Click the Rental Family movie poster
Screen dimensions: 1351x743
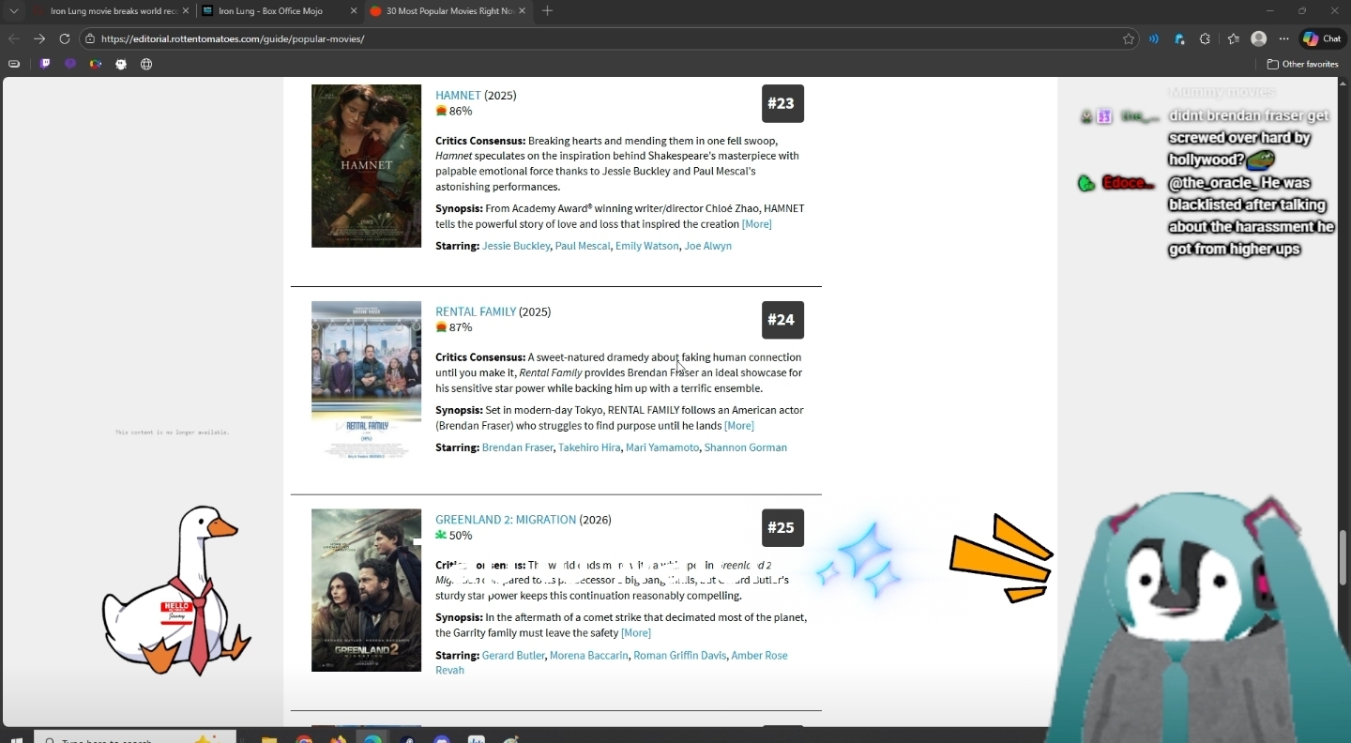366,380
